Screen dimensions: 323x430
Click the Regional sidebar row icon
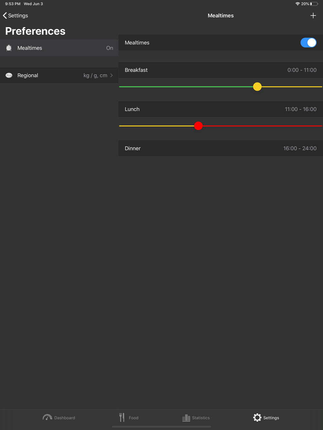point(9,75)
